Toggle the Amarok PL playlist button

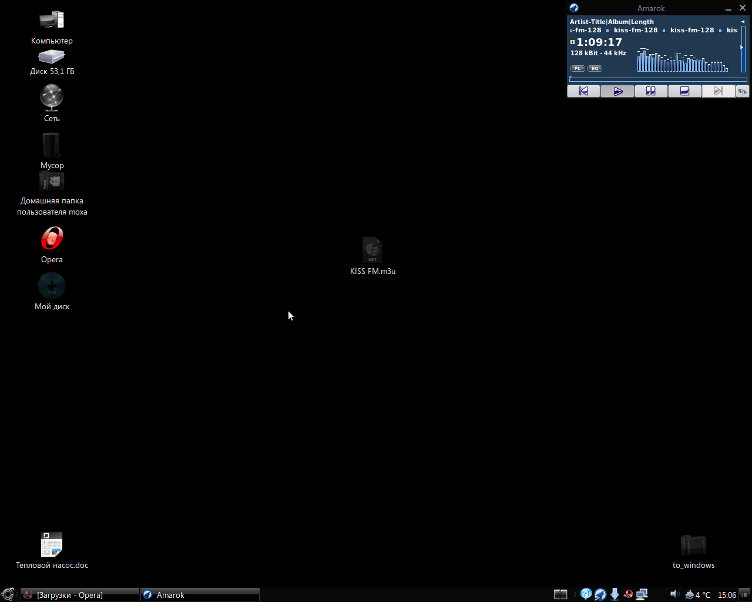pyautogui.click(x=578, y=68)
